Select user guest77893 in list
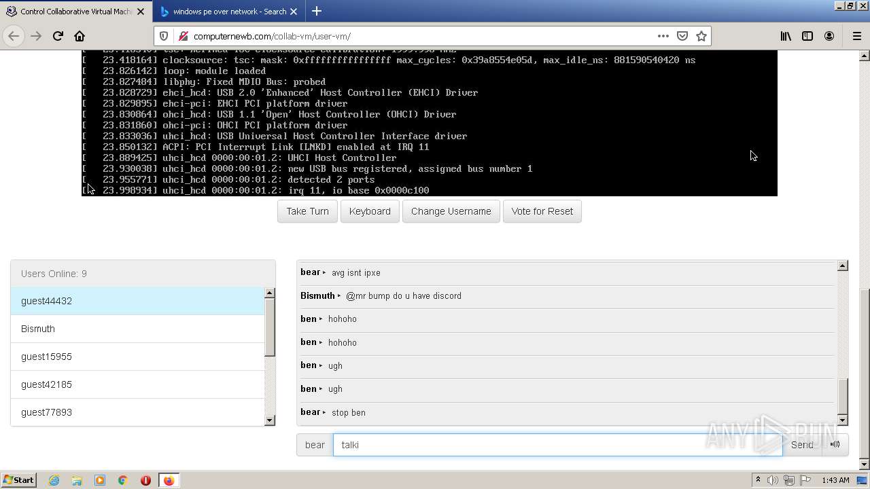Screen dimensions: 870x489 (137, 412)
